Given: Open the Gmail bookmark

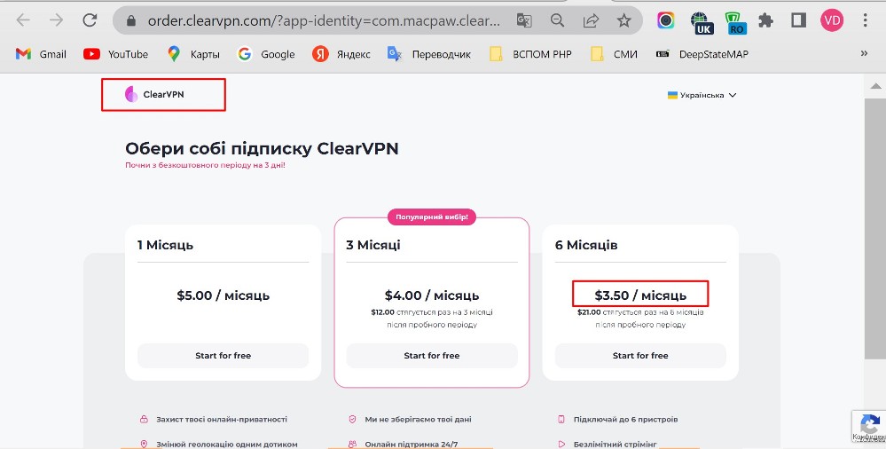Looking at the screenshot, I should [41, 54].
